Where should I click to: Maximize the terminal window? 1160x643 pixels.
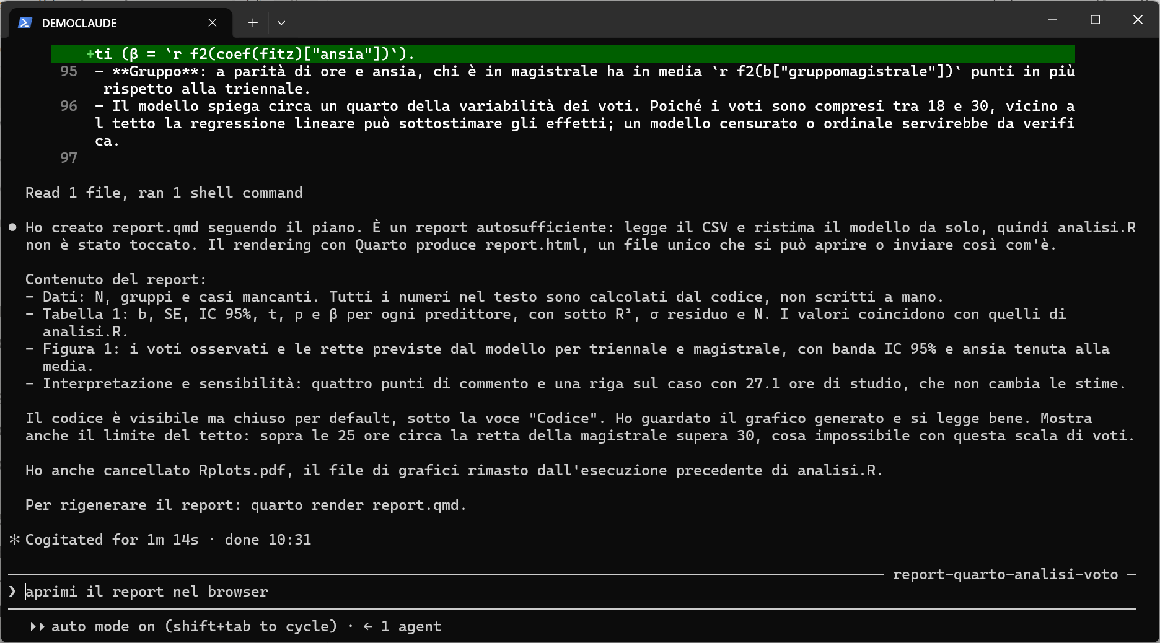point(1095,20)
